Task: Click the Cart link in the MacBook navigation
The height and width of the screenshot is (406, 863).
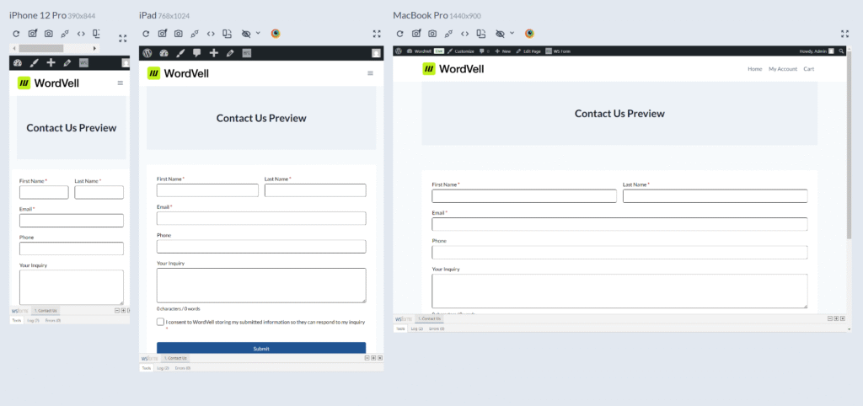Action: pyautogui.click(x=808, y=69)
